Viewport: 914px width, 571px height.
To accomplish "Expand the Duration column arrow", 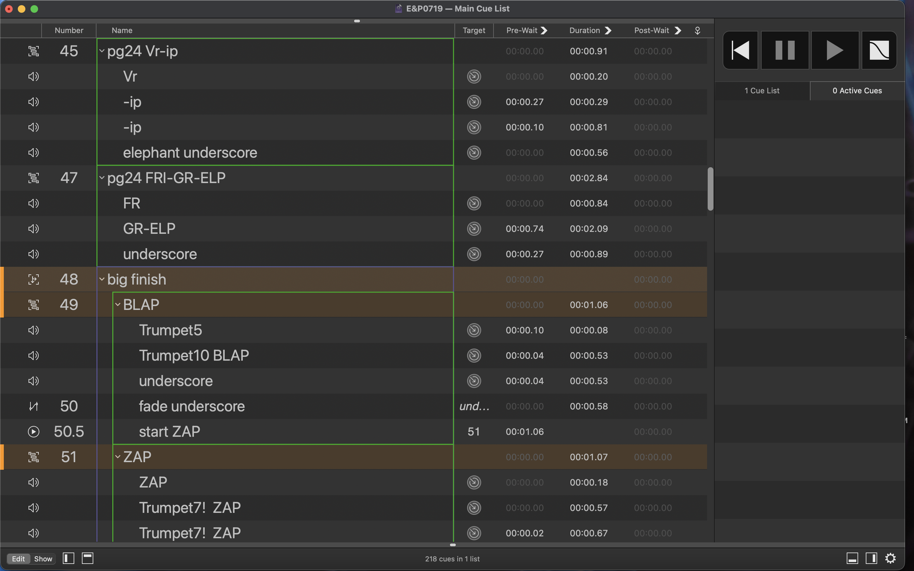I will point(608,30).
